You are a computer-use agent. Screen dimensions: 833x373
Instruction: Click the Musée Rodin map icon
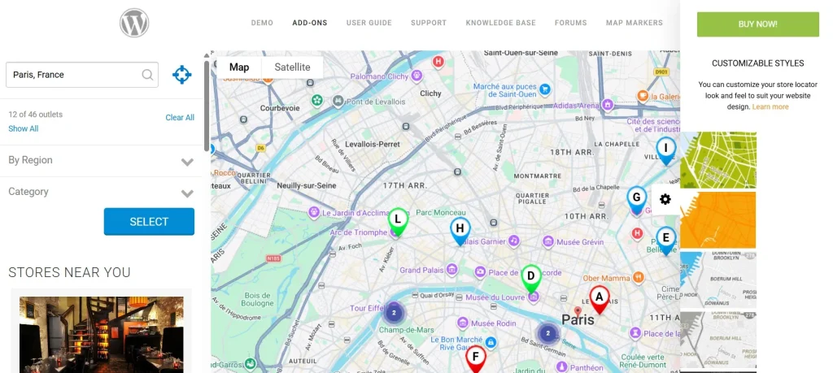coord(463,323)
